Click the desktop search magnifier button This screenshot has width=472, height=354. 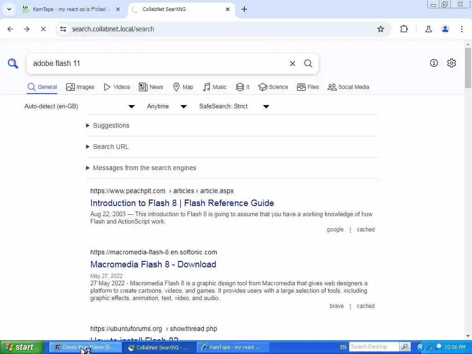(405, 347)
